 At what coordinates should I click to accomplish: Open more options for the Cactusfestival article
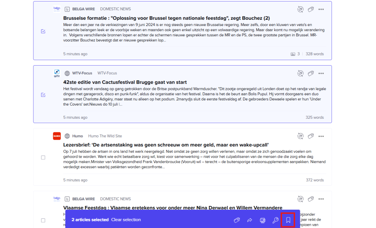coord(321,73)
